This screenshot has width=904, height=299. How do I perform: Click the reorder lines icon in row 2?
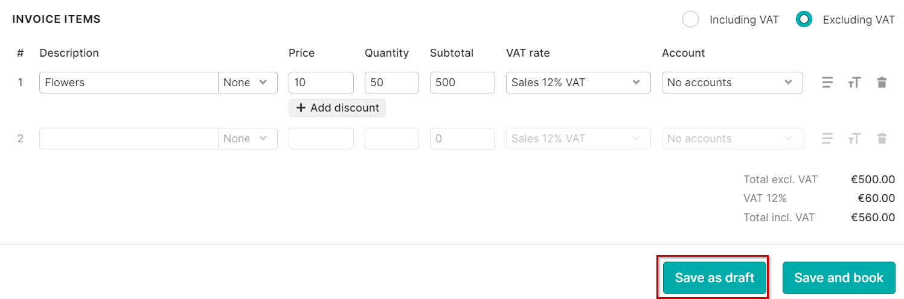pyautogui.click(x=827, y=139)
